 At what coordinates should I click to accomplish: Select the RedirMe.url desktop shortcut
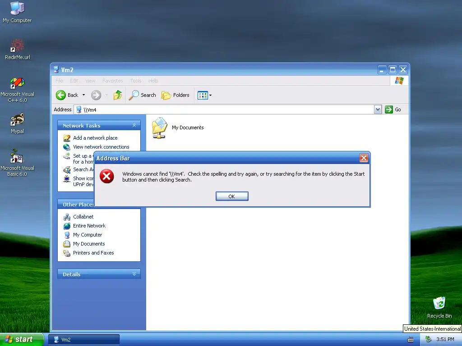click(x=18, y=50)
